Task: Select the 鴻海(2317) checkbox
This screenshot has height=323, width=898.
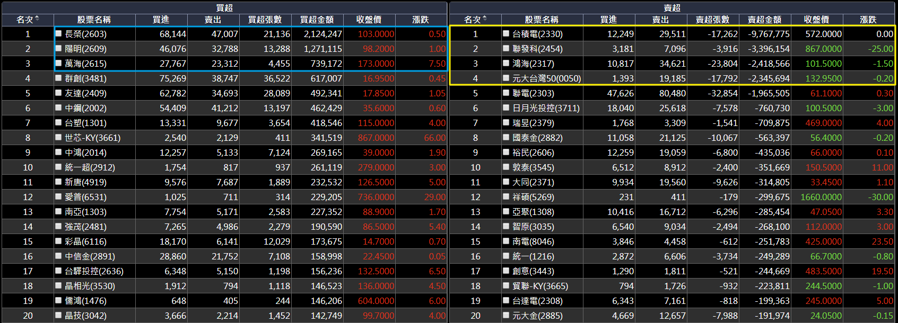Action: point(506,63)
